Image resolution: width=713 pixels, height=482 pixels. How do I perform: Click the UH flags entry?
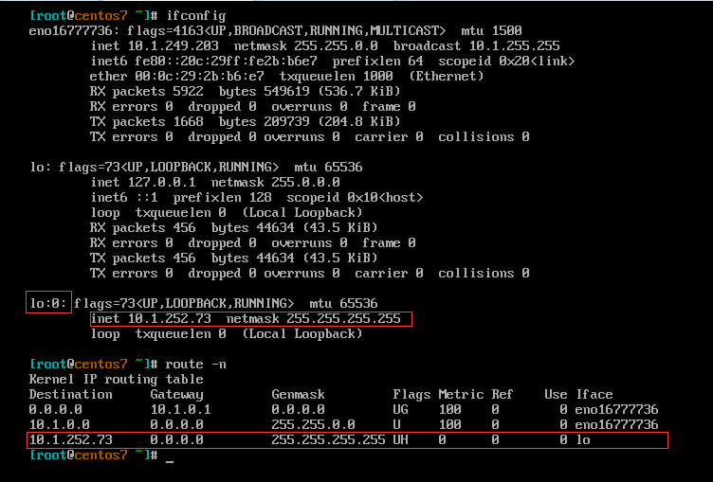pos(400,439)
